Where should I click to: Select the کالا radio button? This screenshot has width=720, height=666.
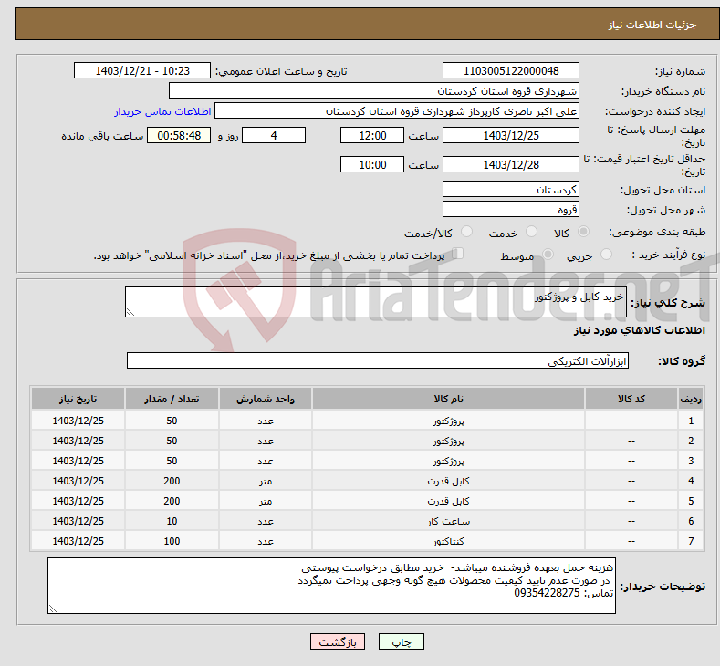pyautogui.click(x=583, y=232)
